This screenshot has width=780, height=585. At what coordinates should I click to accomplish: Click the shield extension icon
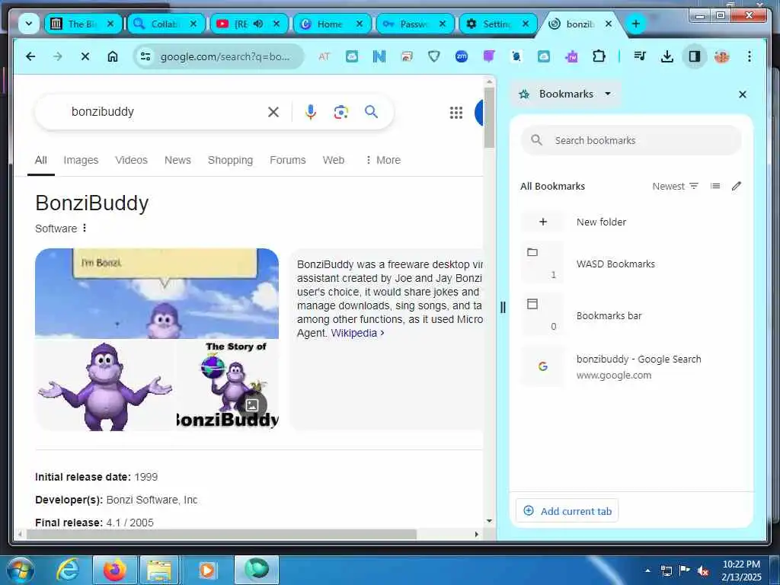tap(434, 56)
